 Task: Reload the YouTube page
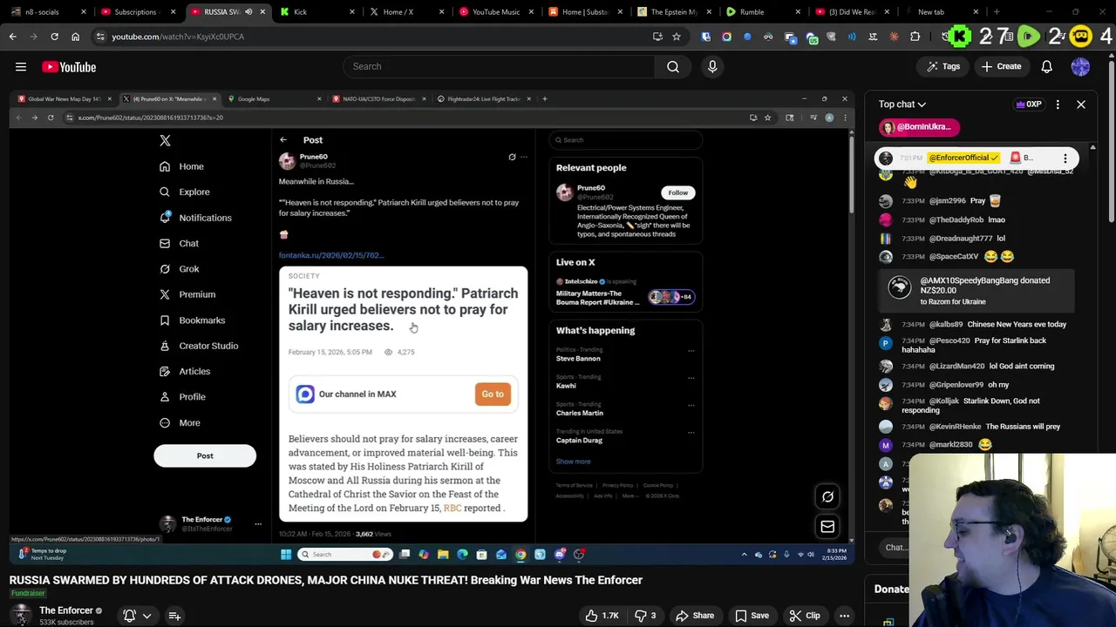click(54, 37)
